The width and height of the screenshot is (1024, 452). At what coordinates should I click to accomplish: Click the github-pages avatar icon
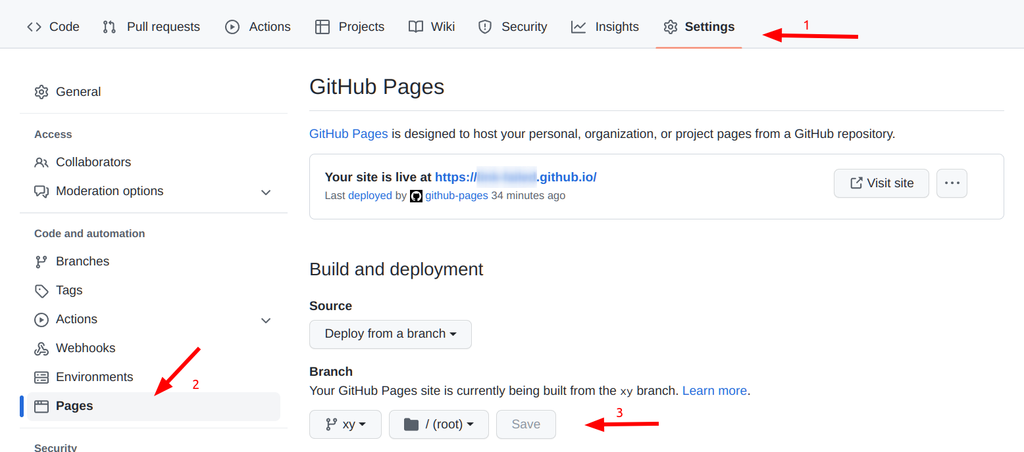[416, 196]
